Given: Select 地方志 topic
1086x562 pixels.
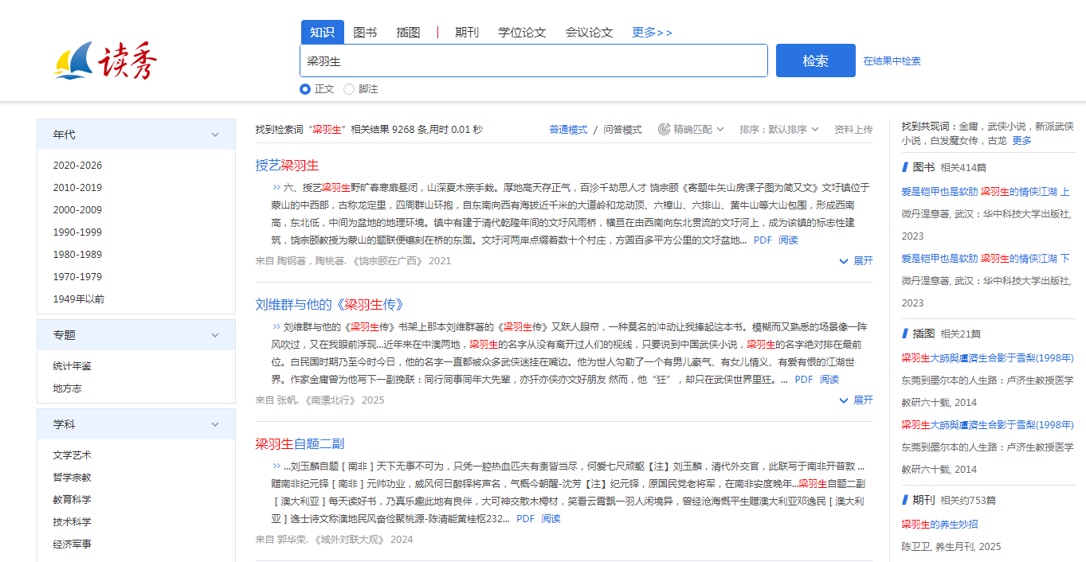Looking at the screenshot, I should [68, 388].
